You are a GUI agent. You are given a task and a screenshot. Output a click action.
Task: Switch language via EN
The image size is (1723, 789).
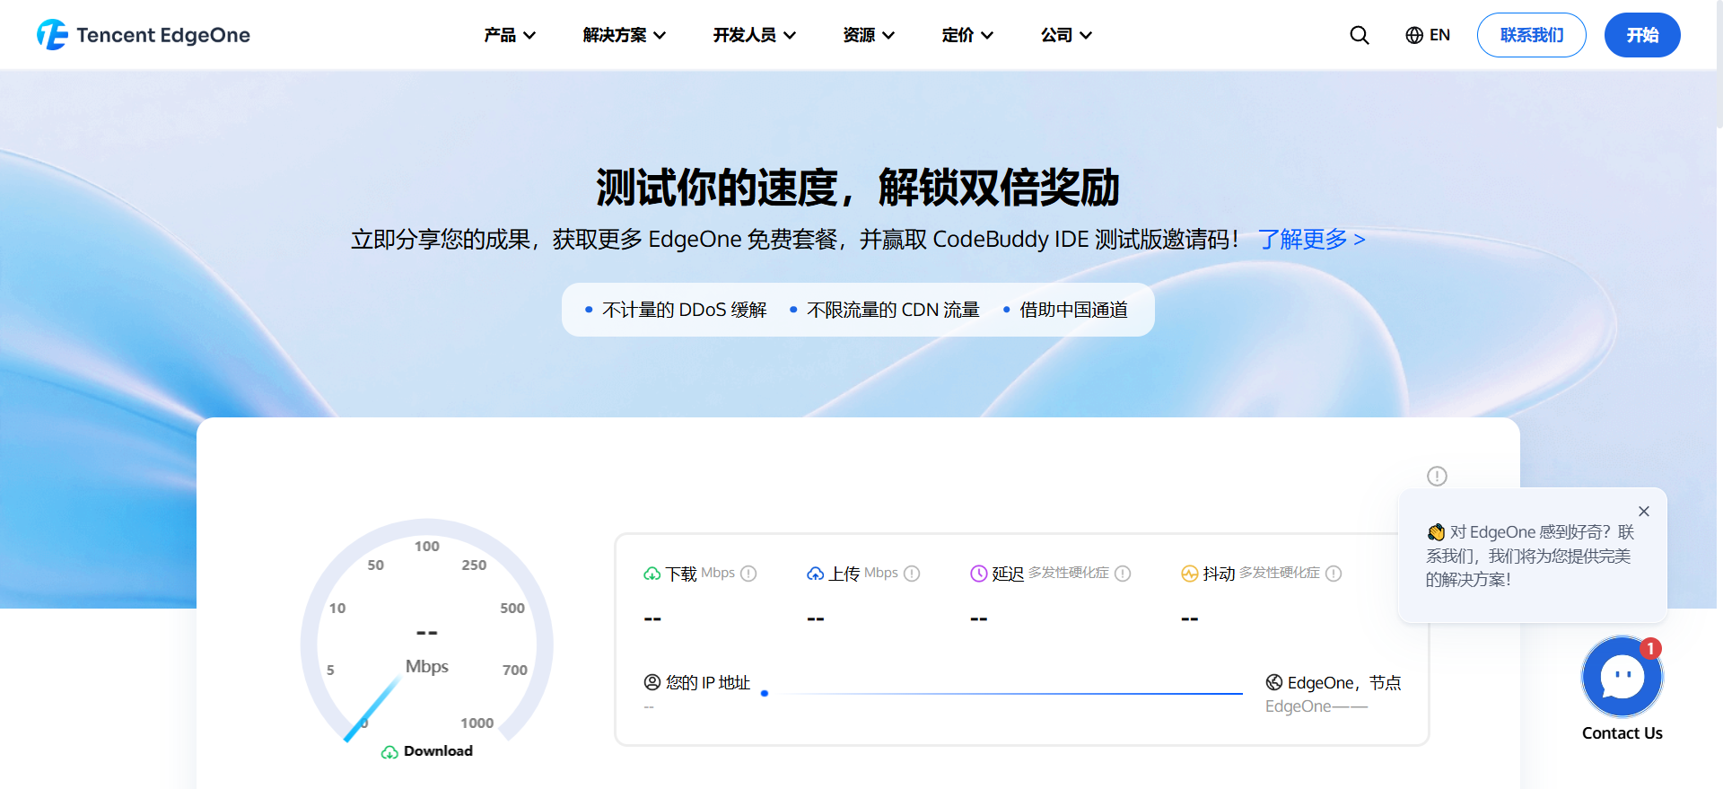coord(1439,35)
